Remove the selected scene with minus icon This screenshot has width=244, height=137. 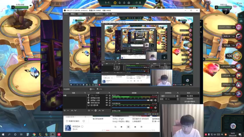click(68, 111)
